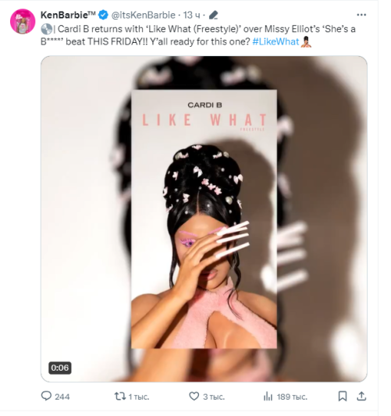
Task: Click the 1 тыс. retweet count
Action: 139,396
